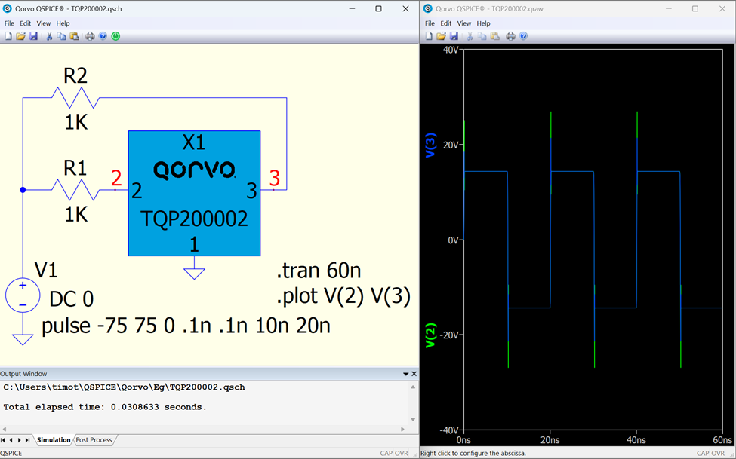Image resolution: width=736 pixels, height=459 pixels.
Task: Click the Cut scissors icon in schematic toolbar
Action: [49, 36]
